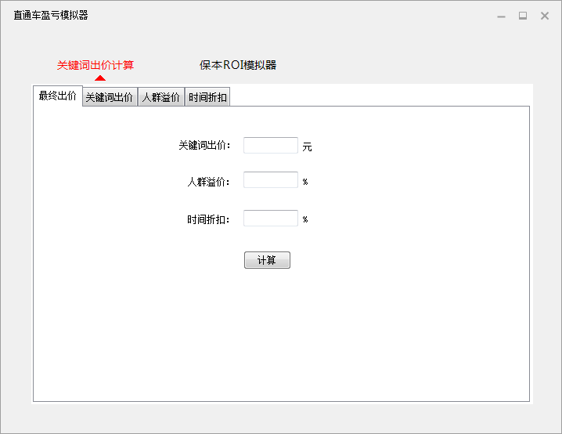Screen dimensions: 562x434
Task: Click the 直通车盈亏模拟器 window title
Action: tap(51, 15)
